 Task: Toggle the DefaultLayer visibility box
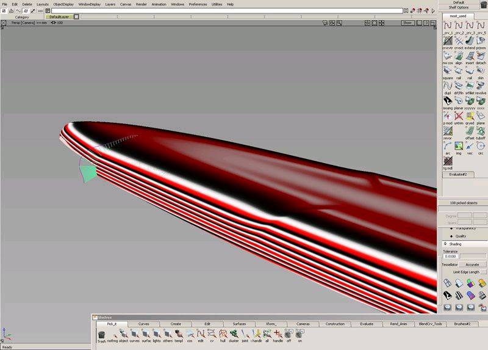pos(76,17)
